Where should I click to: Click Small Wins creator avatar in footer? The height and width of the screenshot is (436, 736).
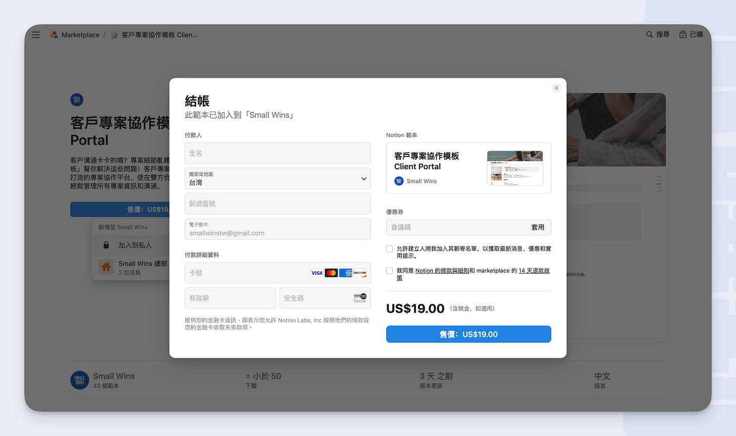79,380
